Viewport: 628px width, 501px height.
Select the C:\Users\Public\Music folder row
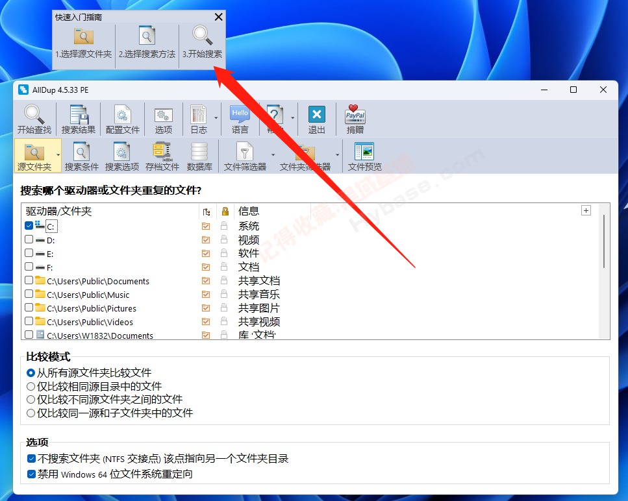[88, 295]
